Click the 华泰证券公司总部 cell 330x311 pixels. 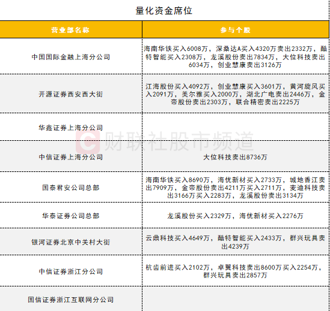[71, 216]
